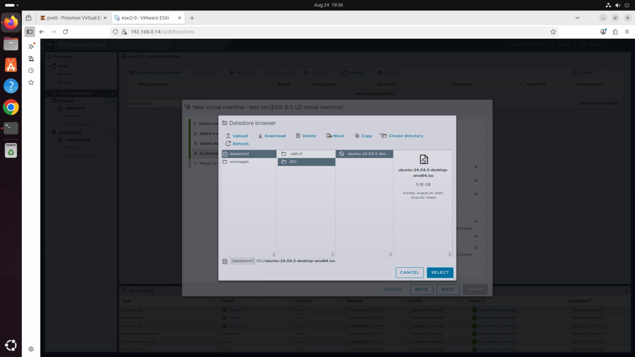Open the Firefox View icon
Screen dimensions: 635x357
coord(28,18)
